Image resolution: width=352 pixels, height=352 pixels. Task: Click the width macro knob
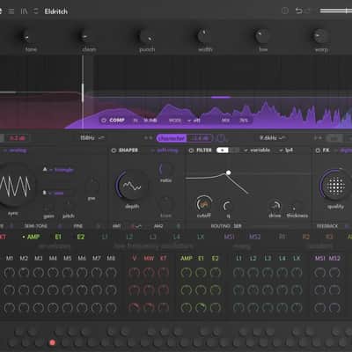pos(205,36)
